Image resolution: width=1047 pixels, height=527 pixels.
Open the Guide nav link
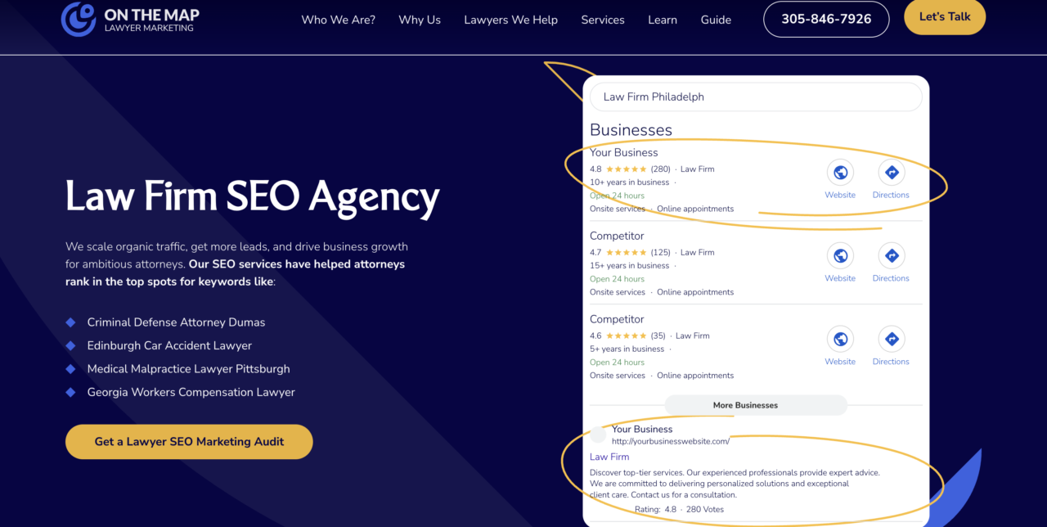point(716,20)
